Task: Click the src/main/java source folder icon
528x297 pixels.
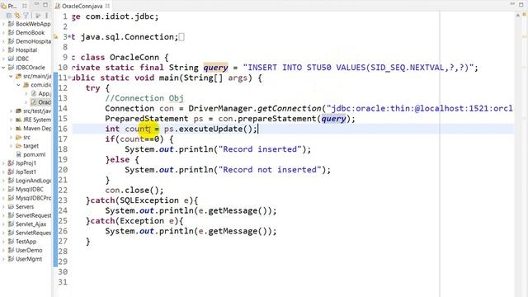Action: [x=18, y=76]
